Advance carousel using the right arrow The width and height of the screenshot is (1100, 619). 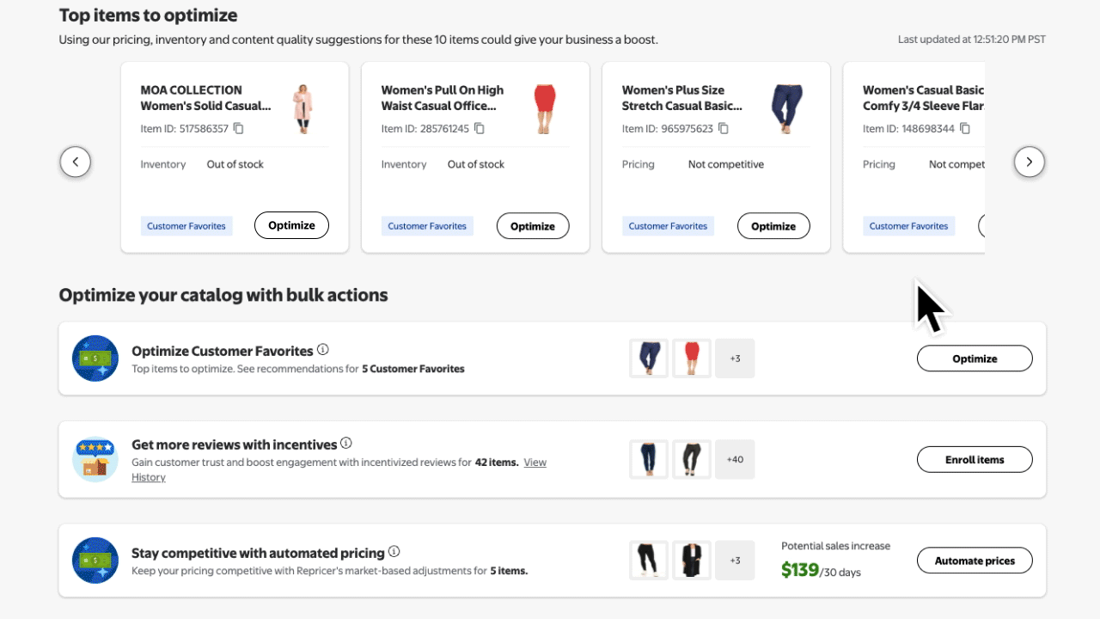[x=1030, y=162]
